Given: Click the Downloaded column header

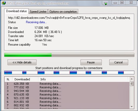Looking at the screenshot, I should (25, 79).
